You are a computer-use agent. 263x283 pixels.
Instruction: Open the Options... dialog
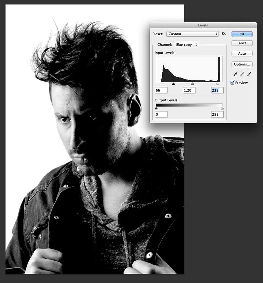tap(242, 64)
